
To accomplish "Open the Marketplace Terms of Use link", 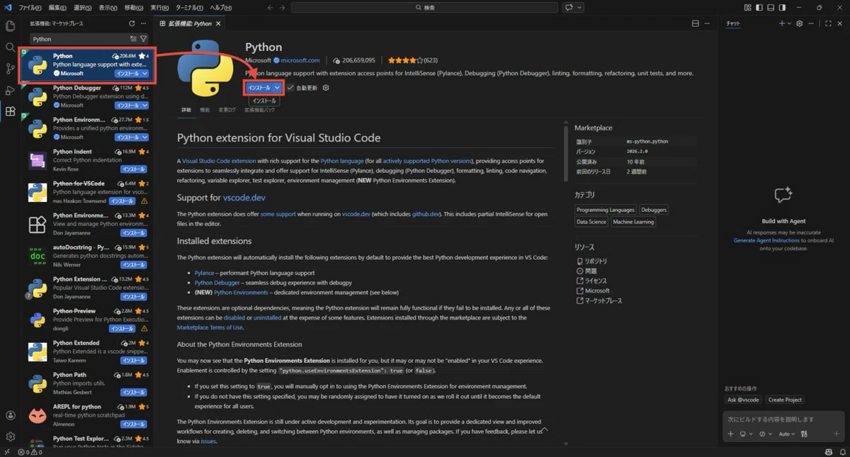I will (210, 327).
